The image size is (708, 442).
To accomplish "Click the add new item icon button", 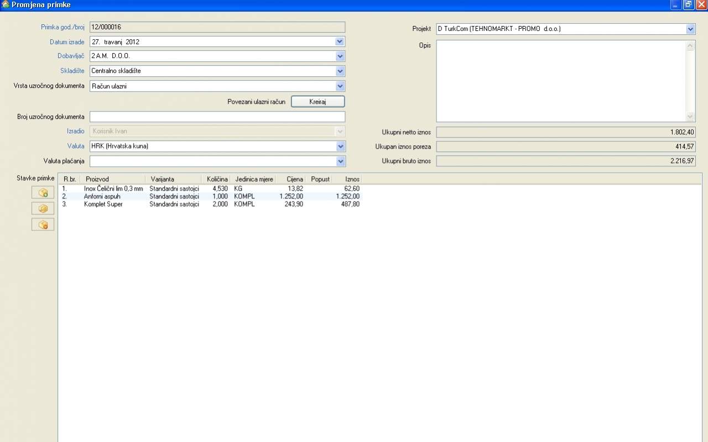I will 43,192.
